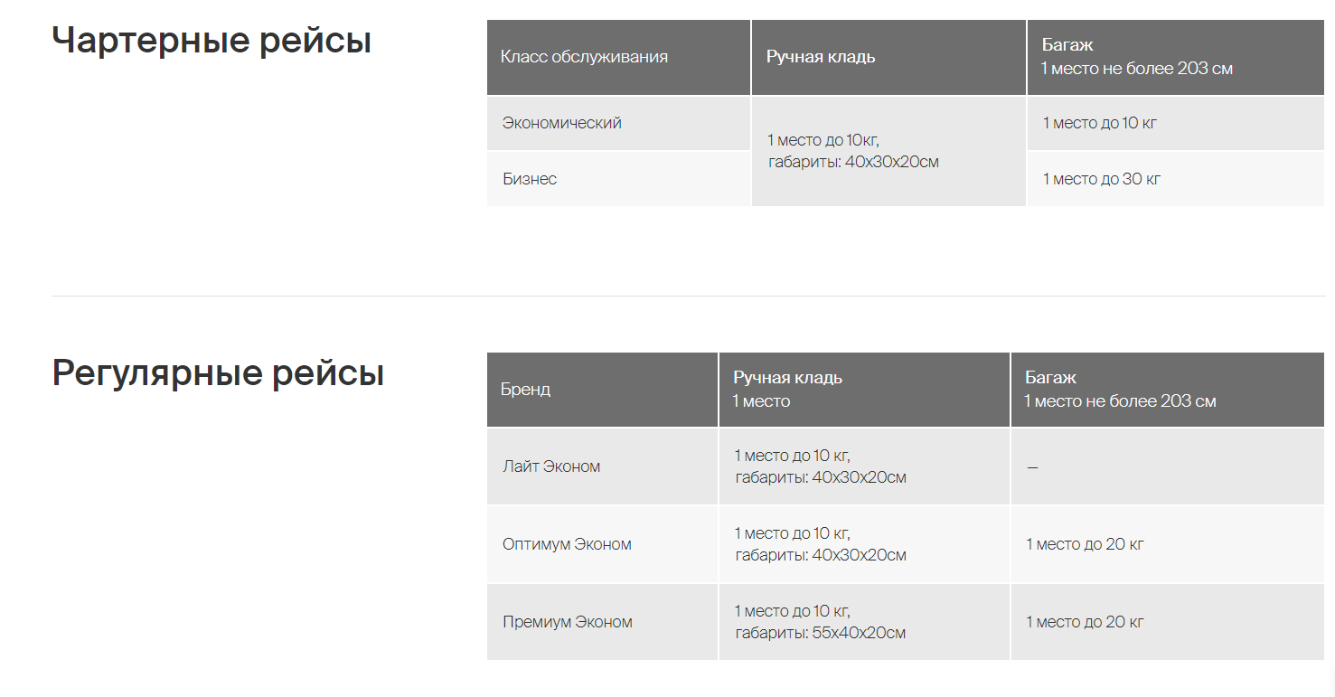Click the "1 место до 30 кг" baggage cell
The width and height of the screenshot is (1335, 697).
pos(1101,179)
